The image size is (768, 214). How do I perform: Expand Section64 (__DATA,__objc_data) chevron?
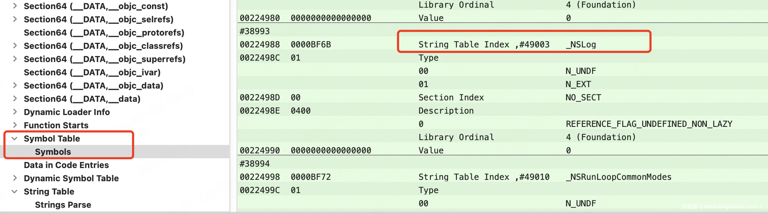point(15,85)
